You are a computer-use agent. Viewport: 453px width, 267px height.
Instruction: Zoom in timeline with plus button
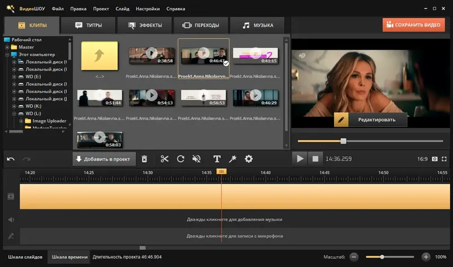click(426, 257)
